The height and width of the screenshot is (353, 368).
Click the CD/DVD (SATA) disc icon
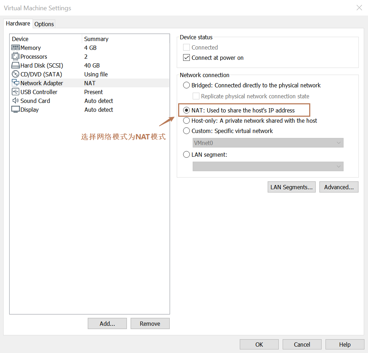pos(16,74)
